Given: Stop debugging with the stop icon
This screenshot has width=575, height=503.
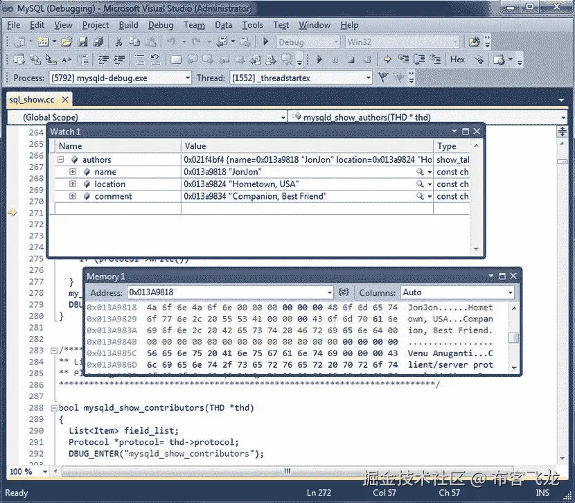Looking at the screenshot, I should (351, 60).
